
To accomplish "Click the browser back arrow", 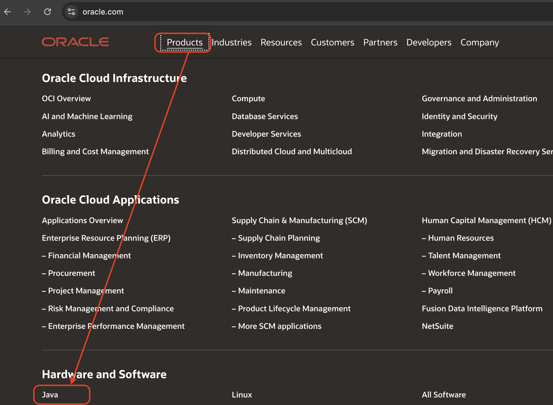I will coord(8,12).
